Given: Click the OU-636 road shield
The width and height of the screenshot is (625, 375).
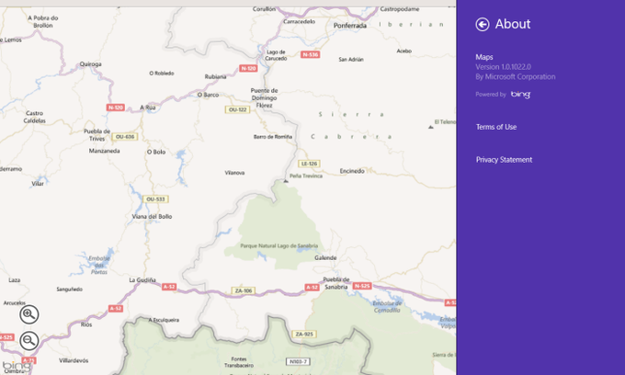Looking at the screenshot, I should [125, 137].
